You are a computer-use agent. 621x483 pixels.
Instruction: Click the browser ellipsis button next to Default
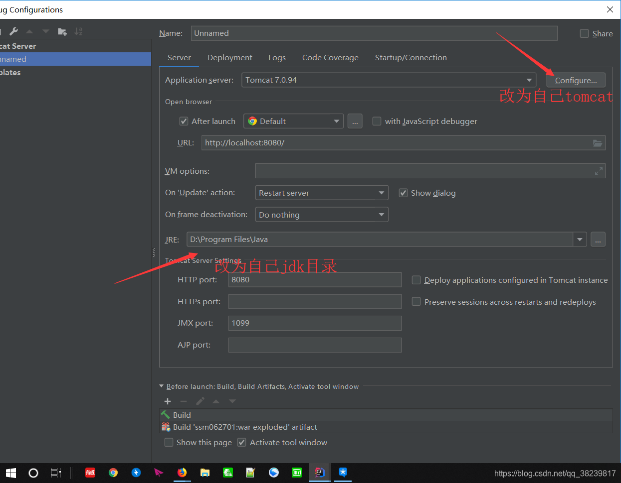(355, 121)
